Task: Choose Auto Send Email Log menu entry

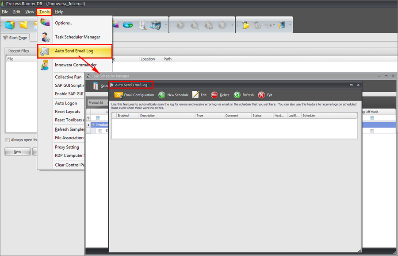Action: tap(75, 51)
